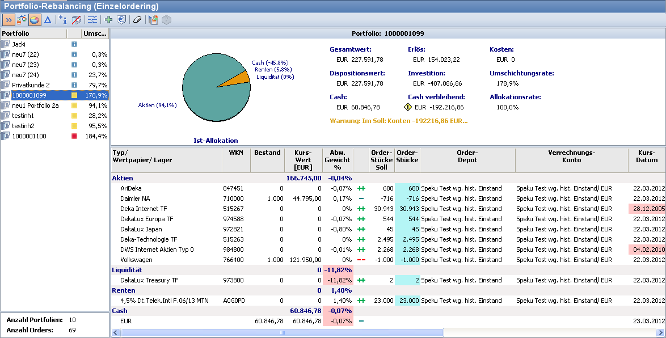Screen dimensions: 666x338
Task: Click the blue triangle delta icon
Action: pyautogui.click(x=48, y=20)
